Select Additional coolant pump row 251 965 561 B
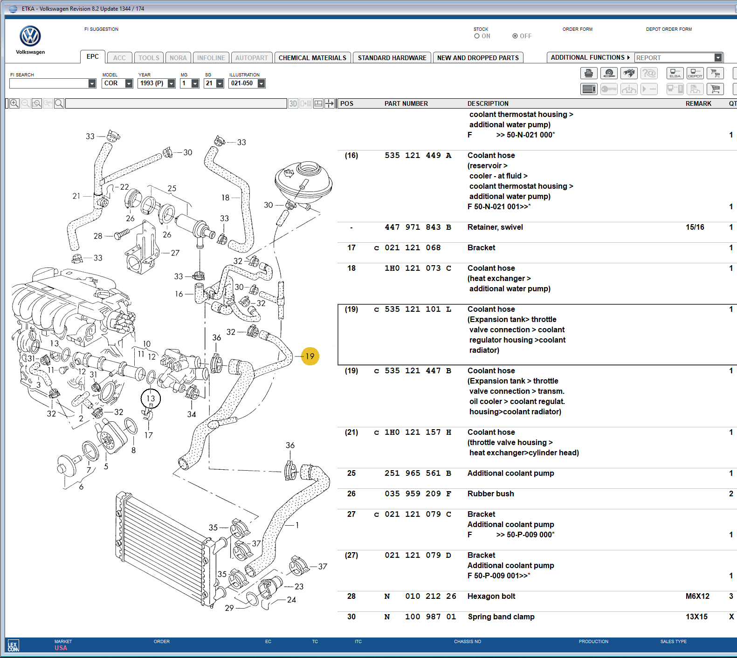 [537, 478]
